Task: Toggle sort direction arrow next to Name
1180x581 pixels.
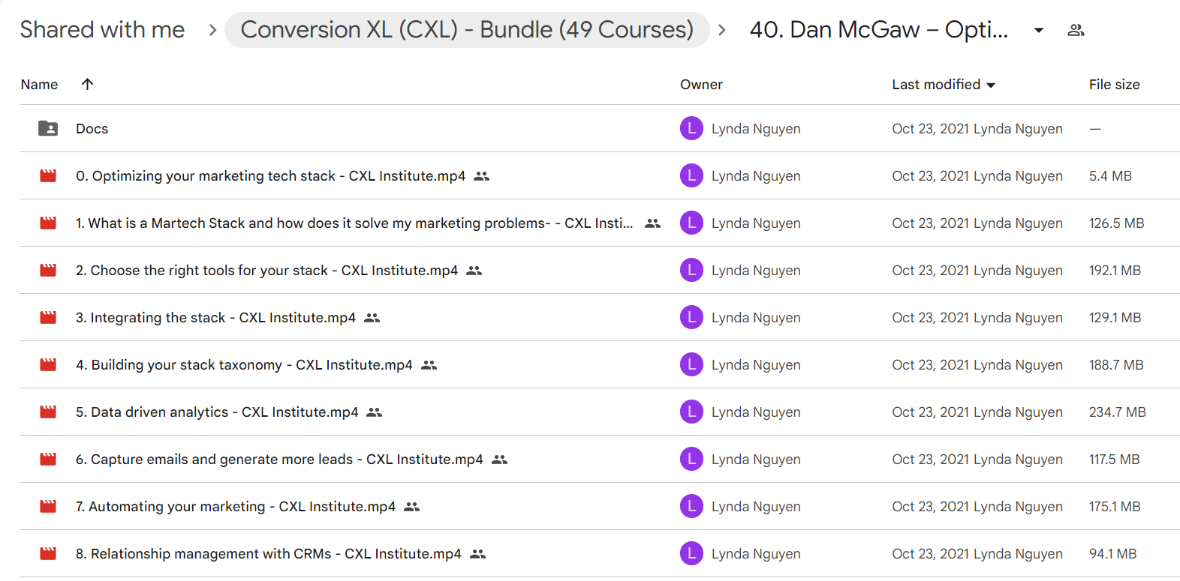Action: pyautogui.click(x=87, y=84)
